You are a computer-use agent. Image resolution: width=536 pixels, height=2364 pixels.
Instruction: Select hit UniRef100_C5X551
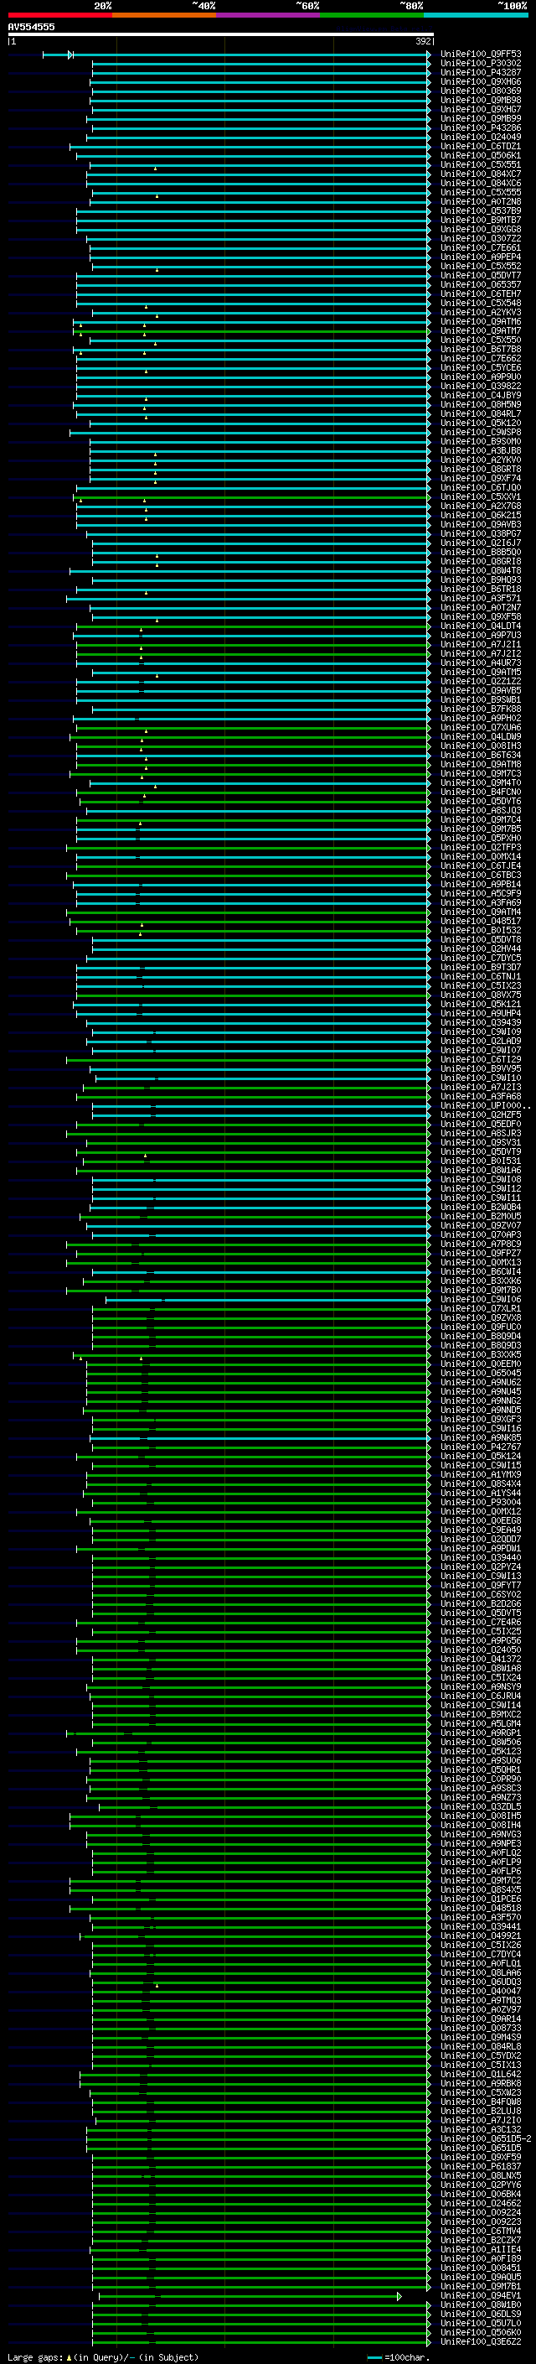481,164
